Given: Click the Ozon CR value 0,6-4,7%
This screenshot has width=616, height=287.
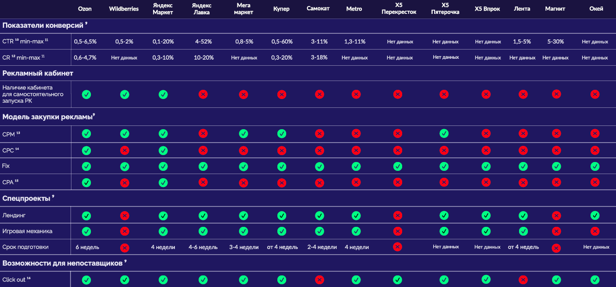Looking at the screenshot, I should coord(85,57).
